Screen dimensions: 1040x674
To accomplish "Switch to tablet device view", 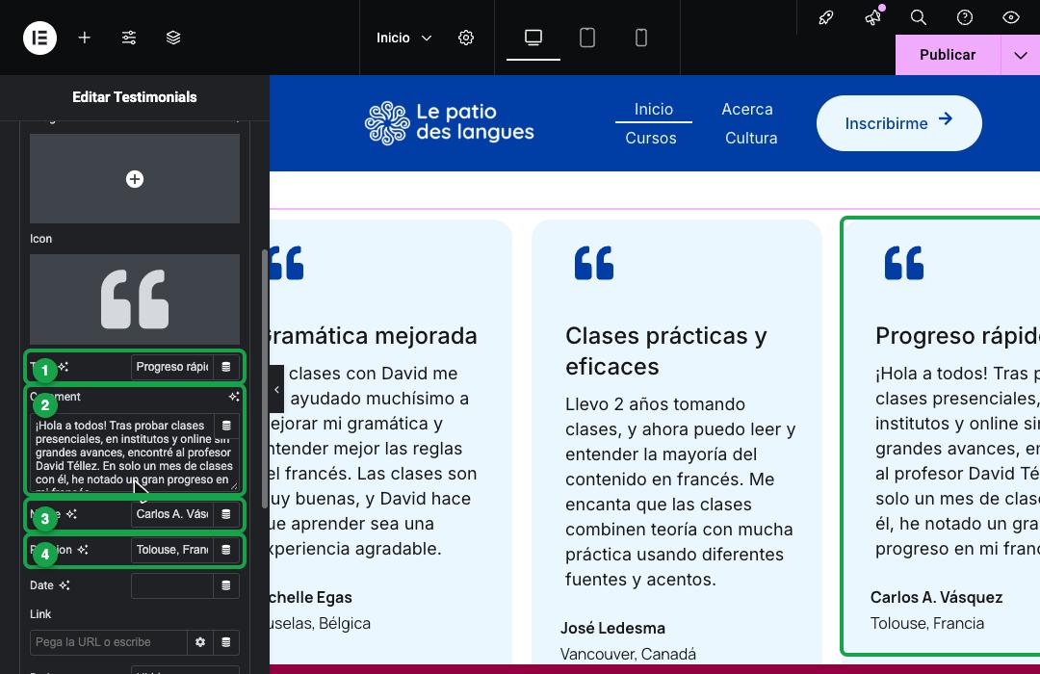I will click(587, 38).
